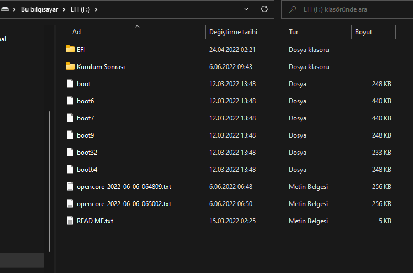Select the boot64 file icon

pos(70,169)
